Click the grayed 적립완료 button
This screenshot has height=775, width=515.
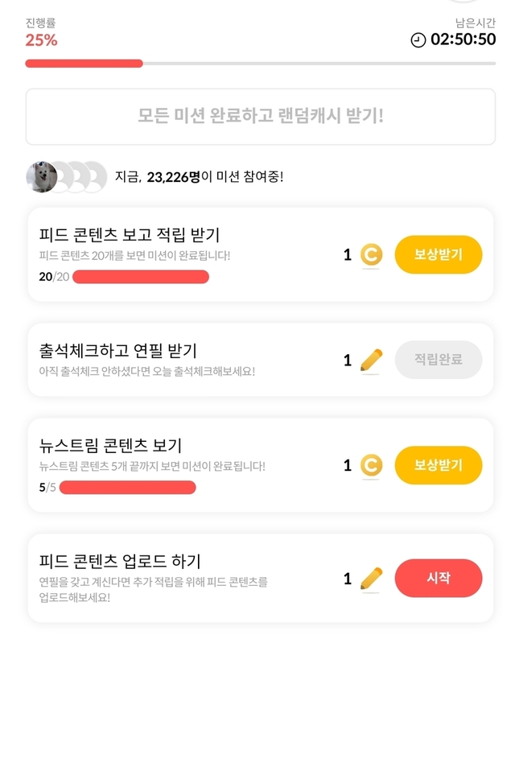pyautogui.click(x=438, y=360)
